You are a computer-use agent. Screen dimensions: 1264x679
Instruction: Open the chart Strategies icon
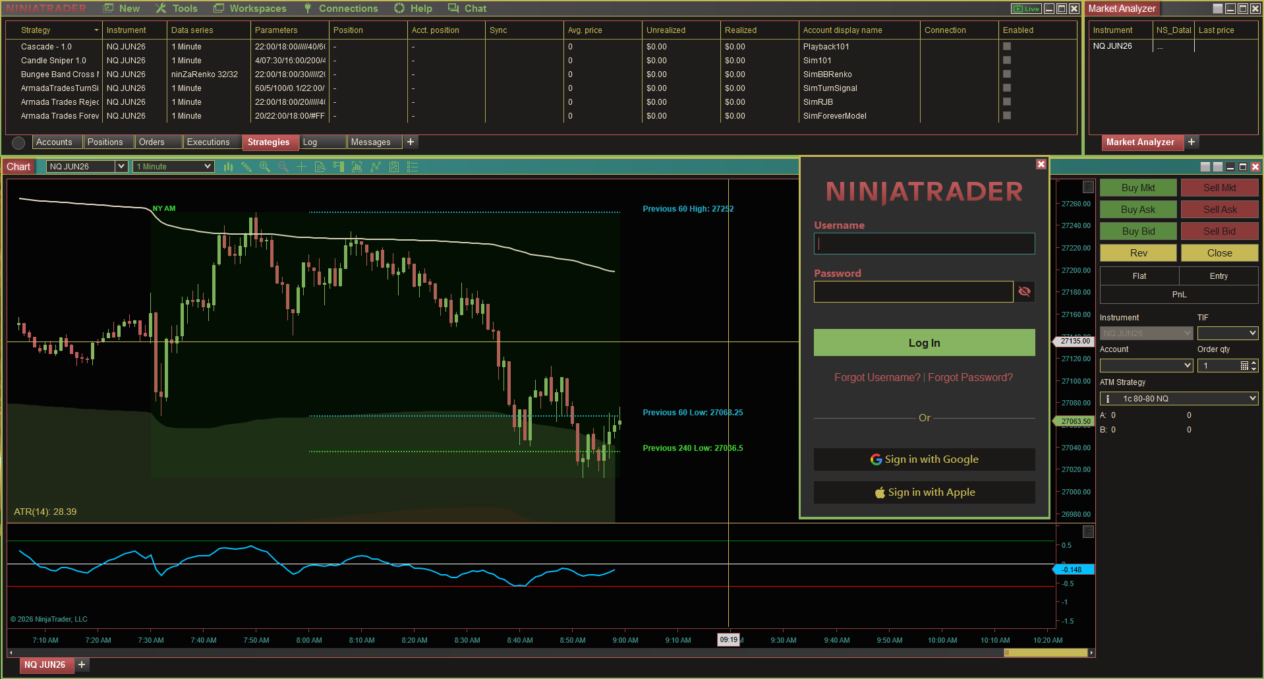click(x=376, y=167)
